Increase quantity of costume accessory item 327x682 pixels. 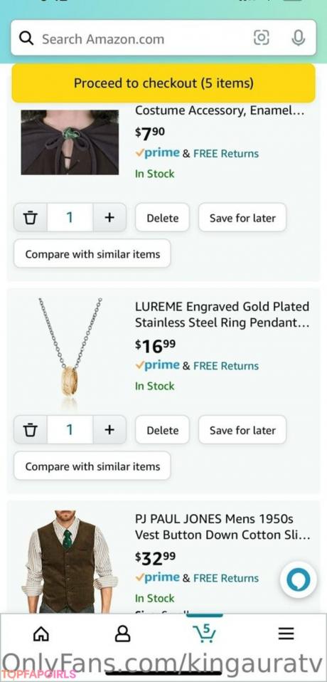[109, 217]
